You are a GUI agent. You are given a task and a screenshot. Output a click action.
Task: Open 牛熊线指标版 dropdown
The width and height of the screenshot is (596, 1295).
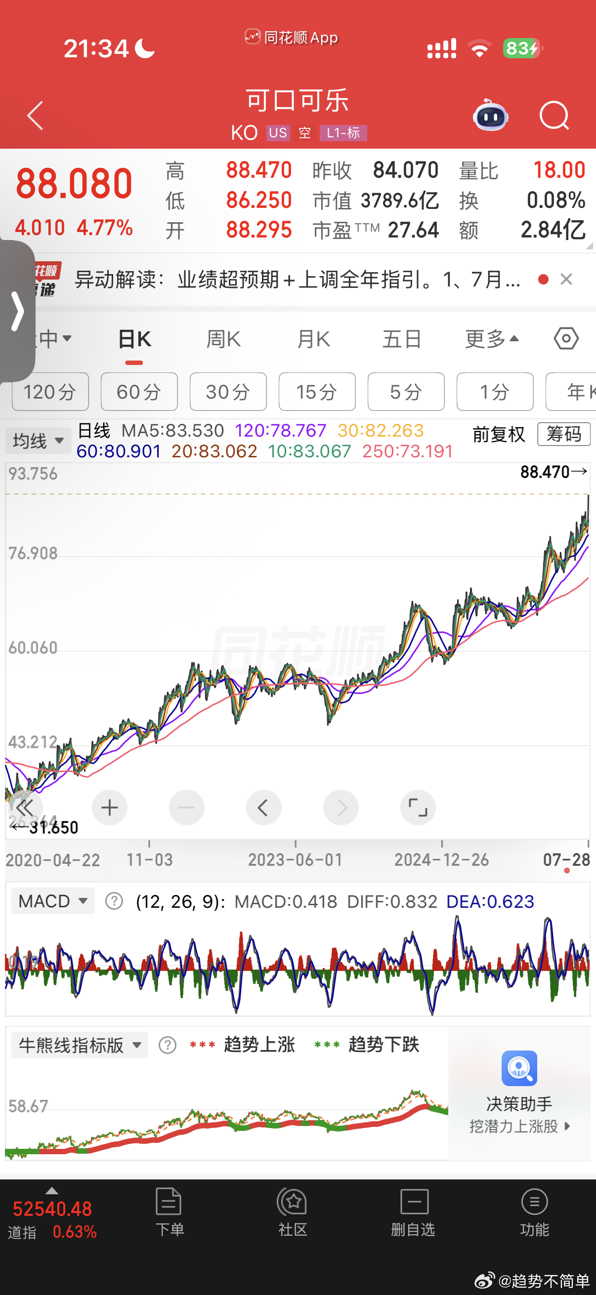coord(80,1045)
